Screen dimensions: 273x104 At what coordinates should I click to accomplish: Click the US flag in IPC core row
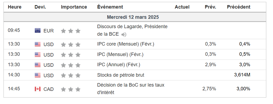(x=38, y=44)
